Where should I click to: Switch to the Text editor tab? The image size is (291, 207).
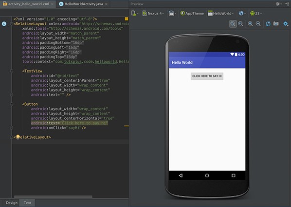tap(27, 203)
